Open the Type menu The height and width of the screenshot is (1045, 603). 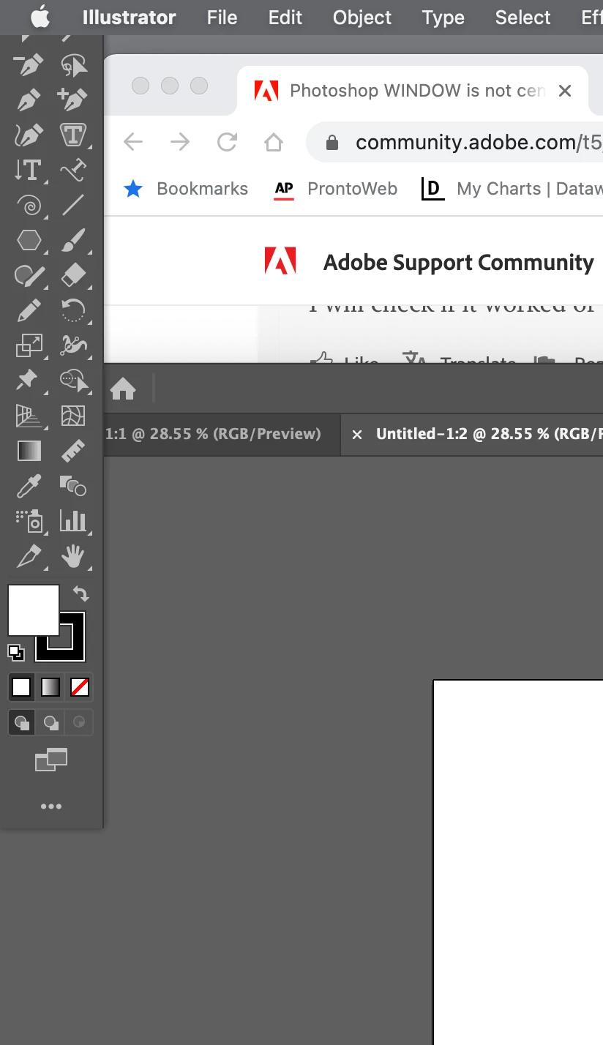443,18
